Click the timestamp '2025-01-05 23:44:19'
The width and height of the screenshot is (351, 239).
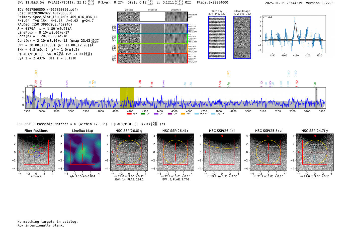click(x=284, y=3)
